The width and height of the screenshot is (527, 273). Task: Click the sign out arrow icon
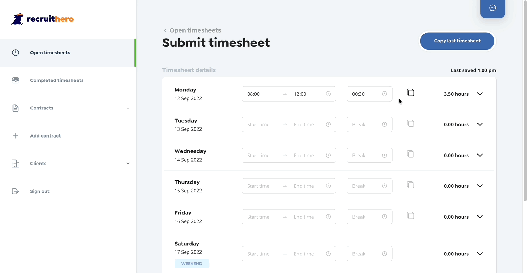(x=16, y=191)
